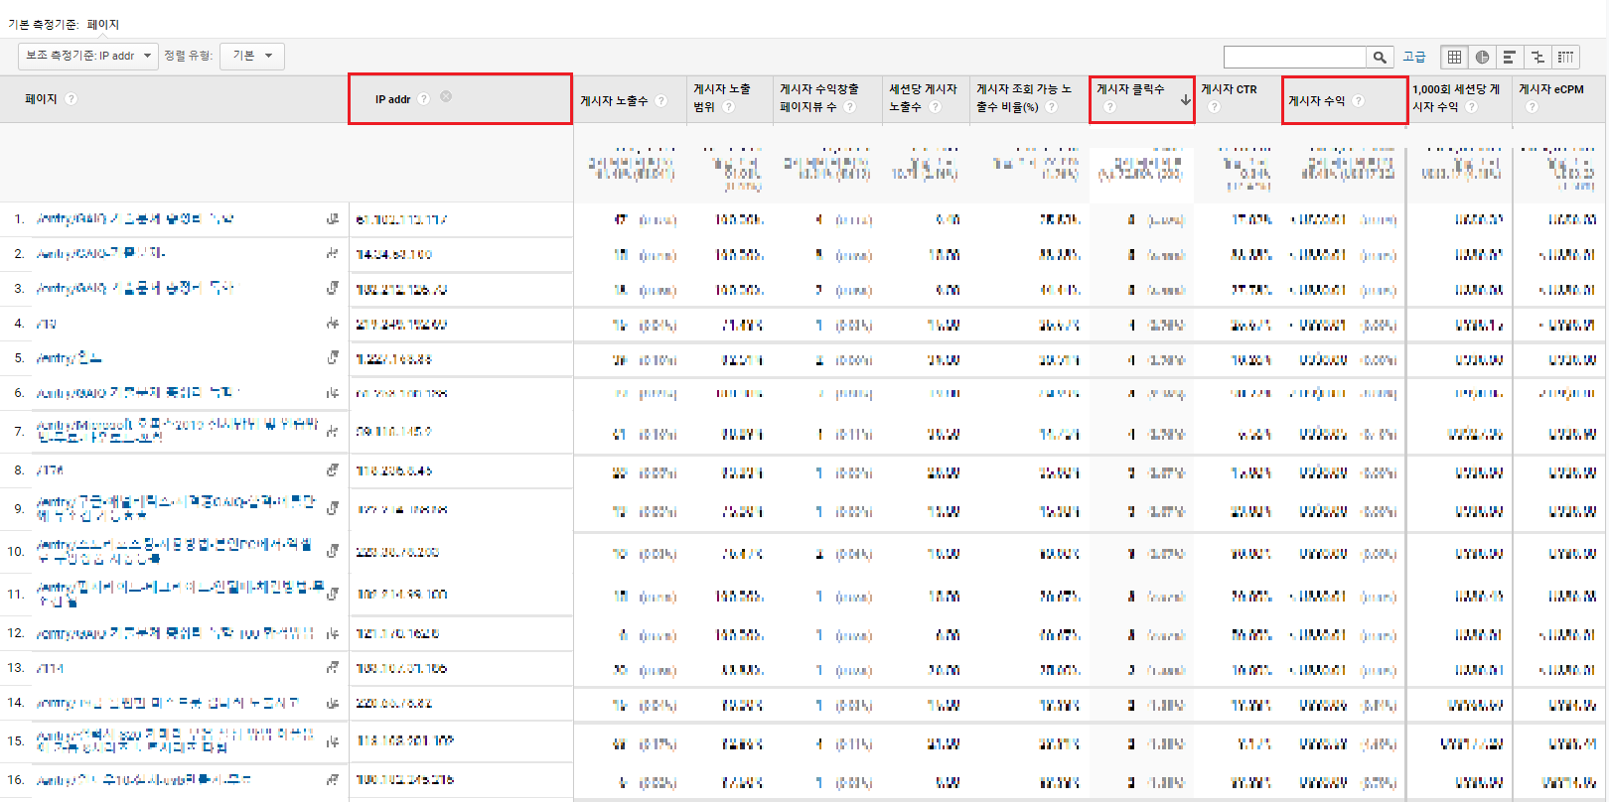This screenshot has width=1609, height=802.
Task: Open the Microsoft page link in row 7
Action: coord(177,431)
